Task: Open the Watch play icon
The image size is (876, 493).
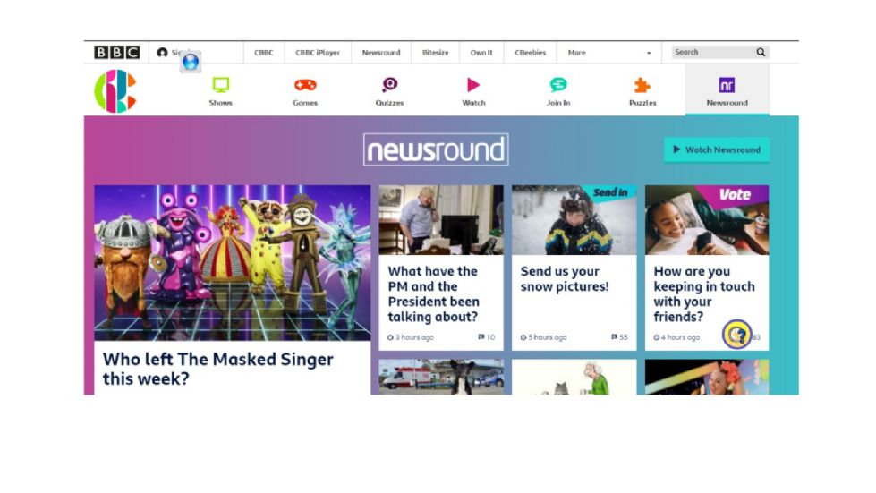Action: (x=473, y=85)
